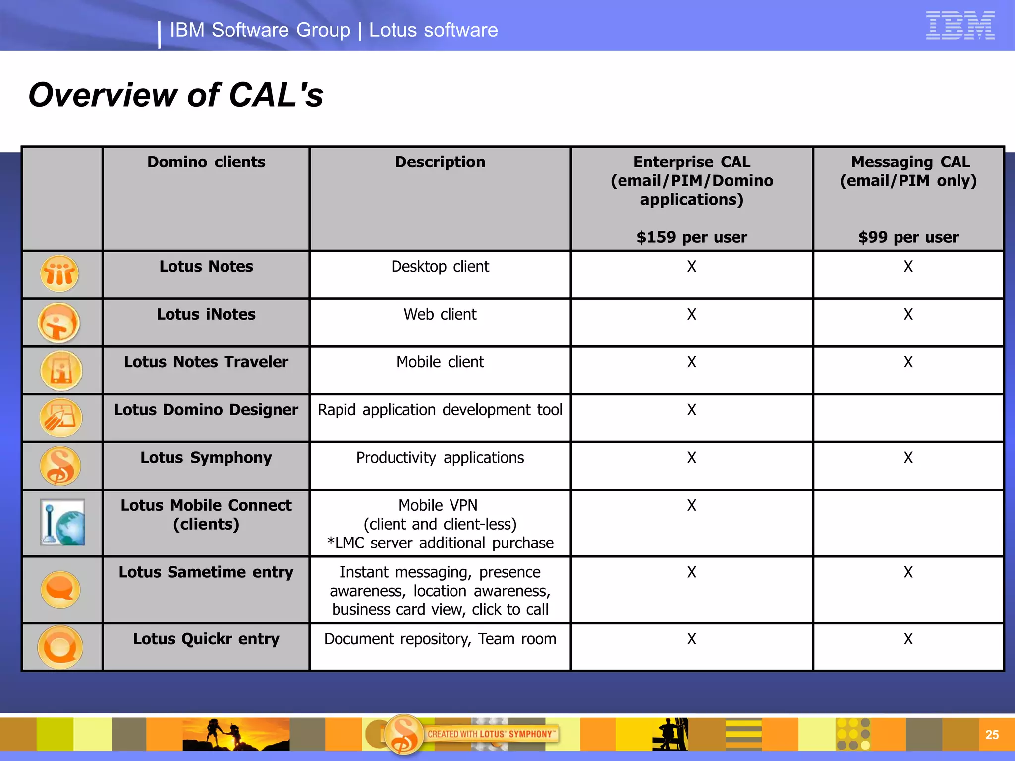Select the Lotus Notes Traveler cell
This screenshot has width=1015, height=761.
(x=206, y=370)
